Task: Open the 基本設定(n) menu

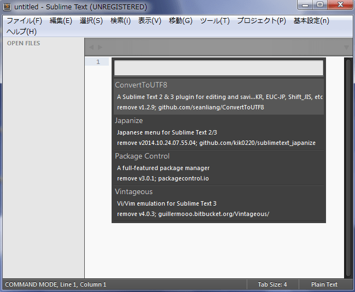Action: point(311,21)
